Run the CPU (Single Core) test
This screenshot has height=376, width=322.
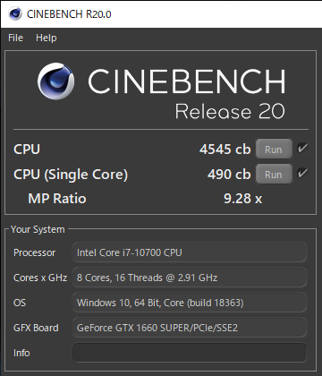(x=274, y=174)
